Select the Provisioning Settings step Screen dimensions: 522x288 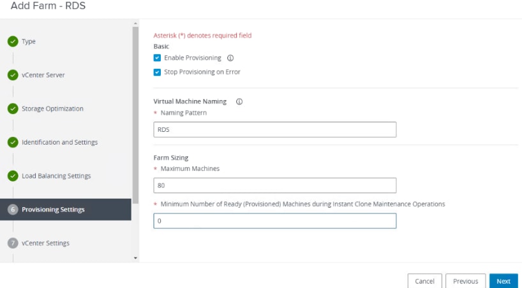tap(66, 210)
